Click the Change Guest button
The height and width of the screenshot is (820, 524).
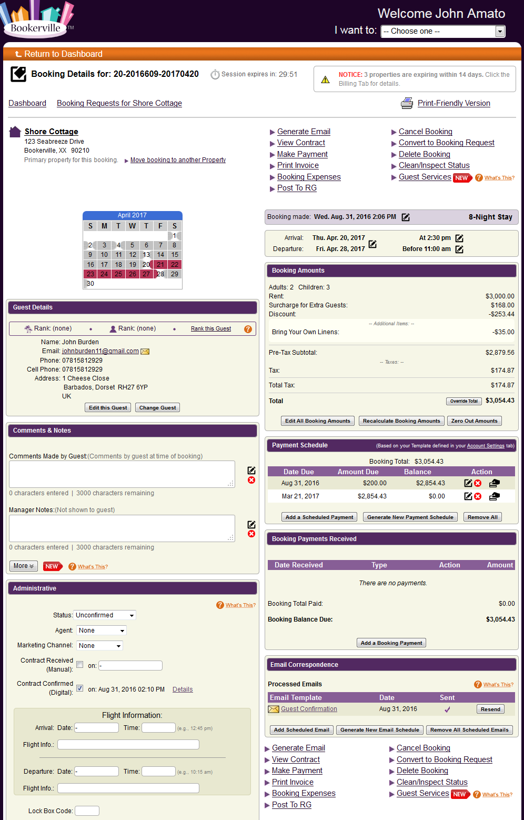158,408
